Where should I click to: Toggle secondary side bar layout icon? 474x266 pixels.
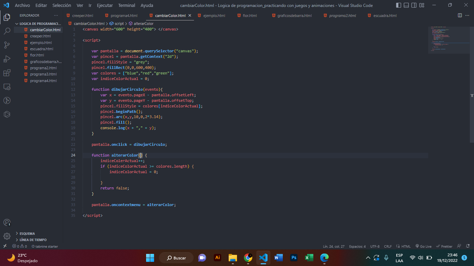(x=414, y=5)
